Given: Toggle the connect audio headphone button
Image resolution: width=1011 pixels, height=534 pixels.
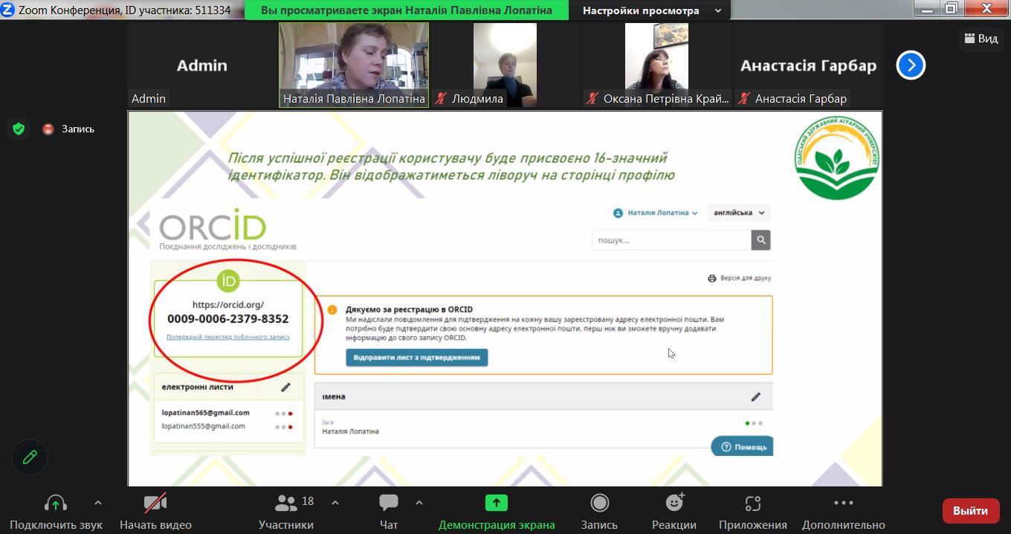Looking at the screenshot, I should (56, 504).
